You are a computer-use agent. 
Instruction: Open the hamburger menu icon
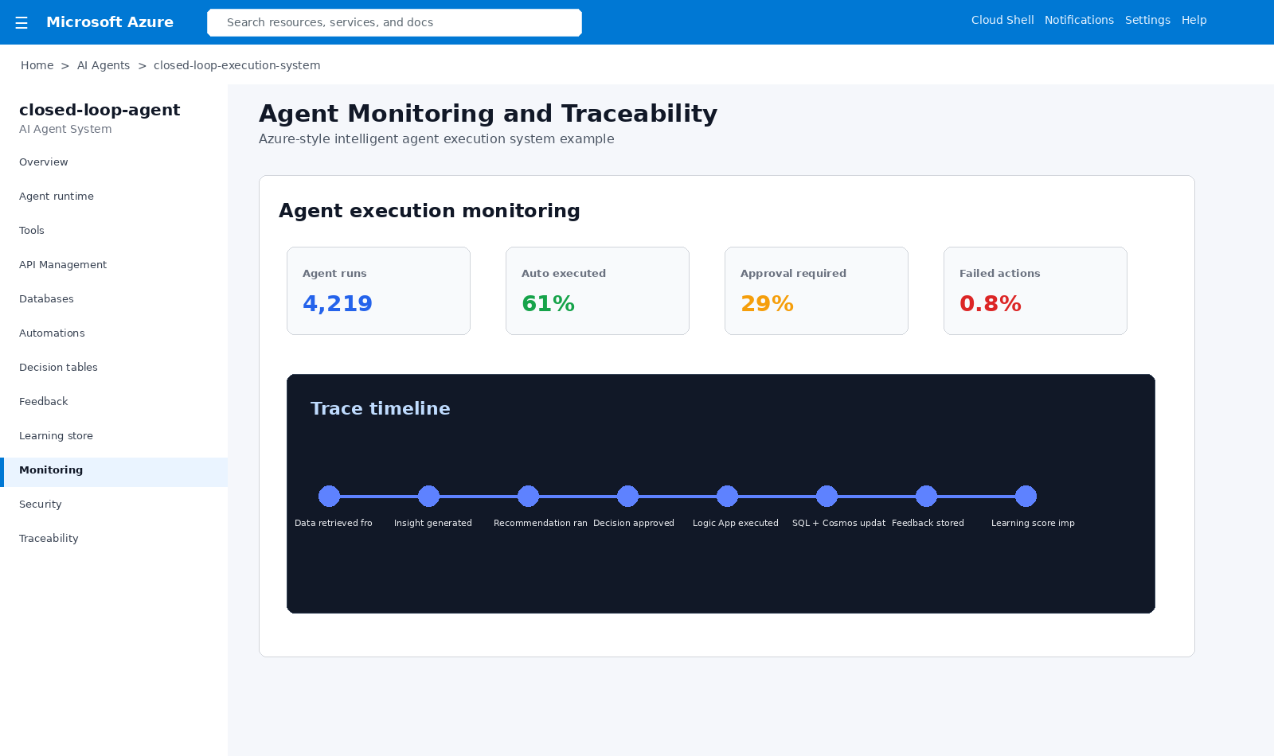21,23
